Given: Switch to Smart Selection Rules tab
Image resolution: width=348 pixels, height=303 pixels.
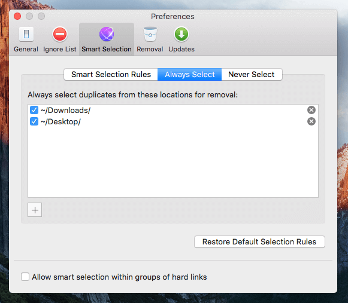Looking at the screenshot, I should [x=111, y=75].
